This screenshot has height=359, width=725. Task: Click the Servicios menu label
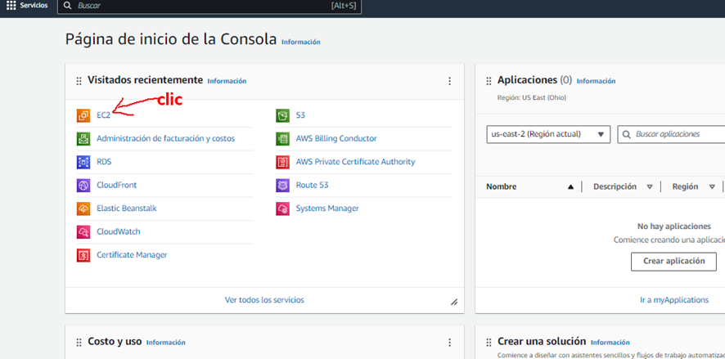coord(34,6)
